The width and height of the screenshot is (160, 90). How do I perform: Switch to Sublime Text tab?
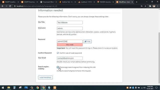[67, 2]
